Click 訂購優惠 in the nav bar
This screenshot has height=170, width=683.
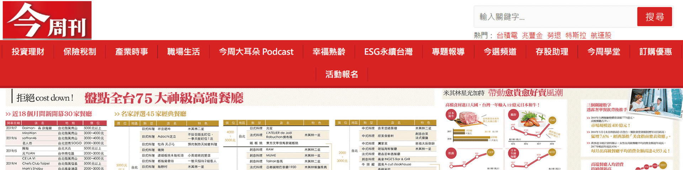656,52
